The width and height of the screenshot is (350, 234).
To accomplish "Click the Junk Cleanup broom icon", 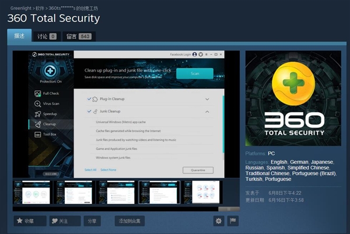I will [x=95, y=111].
